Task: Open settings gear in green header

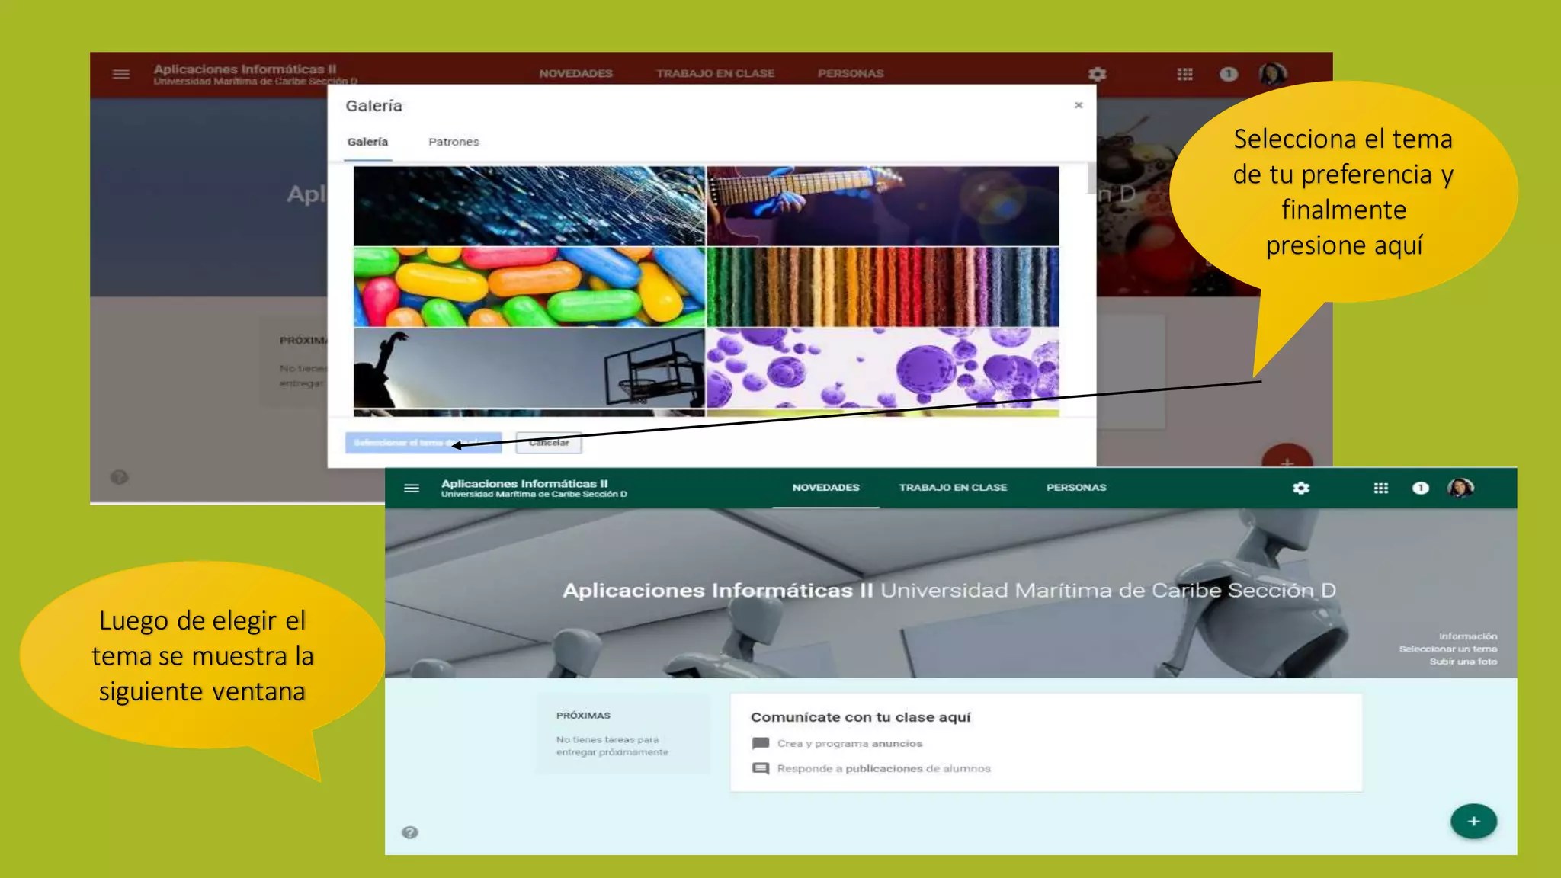Action: (1301, 488)
